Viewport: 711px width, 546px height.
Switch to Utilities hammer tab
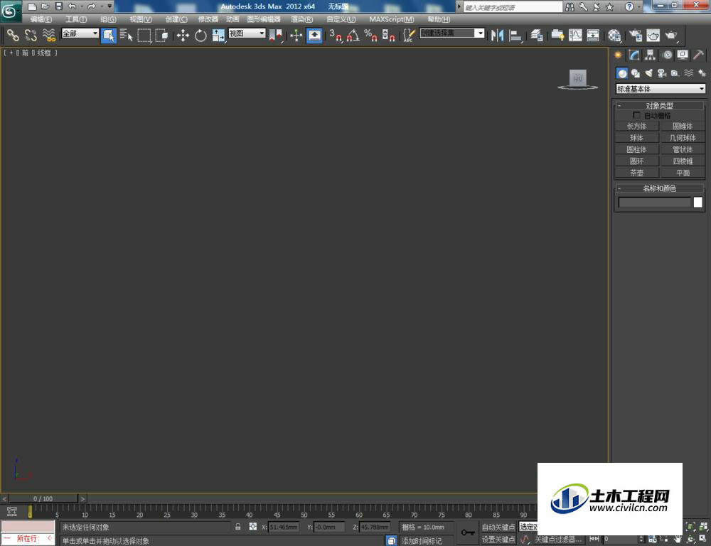[x=699, y=55]
